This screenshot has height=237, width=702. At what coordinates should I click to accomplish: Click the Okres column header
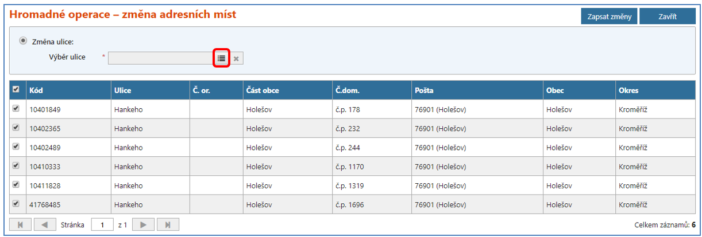(628, 90)
